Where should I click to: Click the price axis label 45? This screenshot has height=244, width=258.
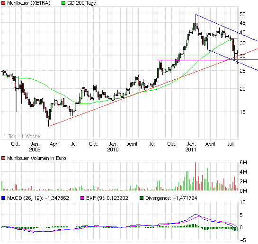(242, 23)
